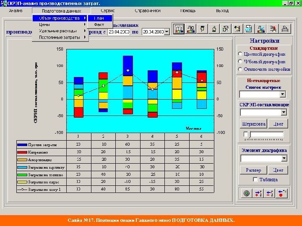Select the Ч/белый диаграфик radio button
Image resolution: width=302 pixels, height=226 pixels.
pyautogui.click(x=240, y=62)
